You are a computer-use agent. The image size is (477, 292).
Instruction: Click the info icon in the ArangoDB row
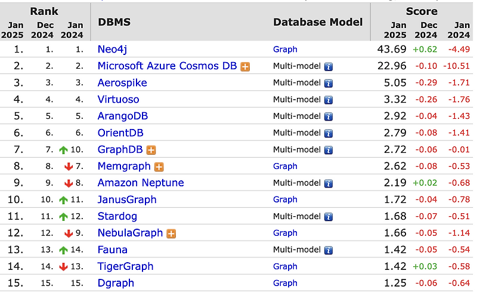328,116
